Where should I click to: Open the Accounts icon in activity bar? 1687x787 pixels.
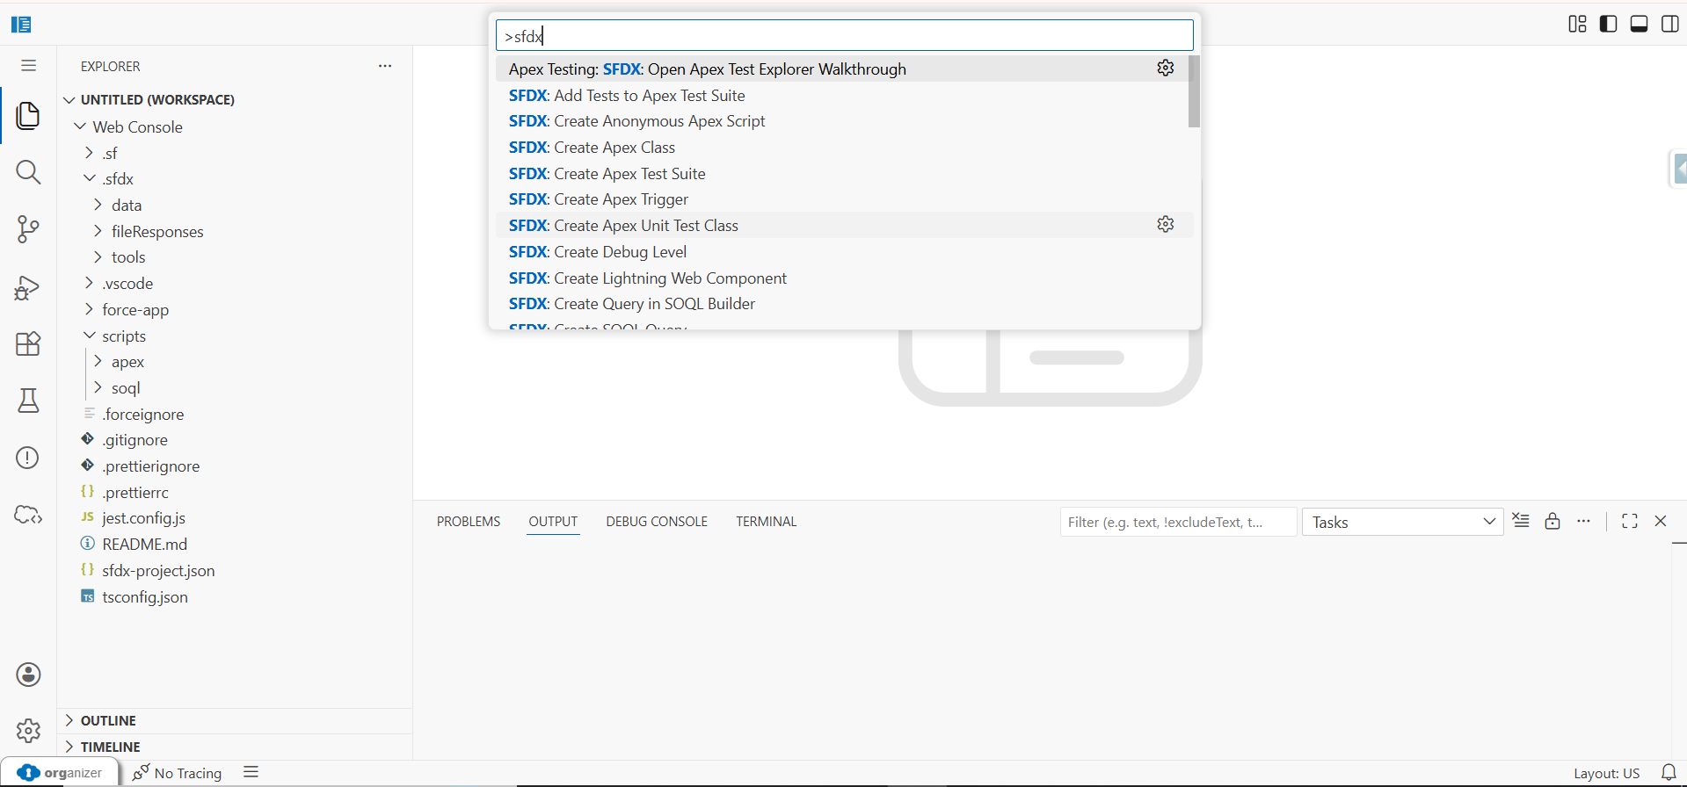coord(28,675)
